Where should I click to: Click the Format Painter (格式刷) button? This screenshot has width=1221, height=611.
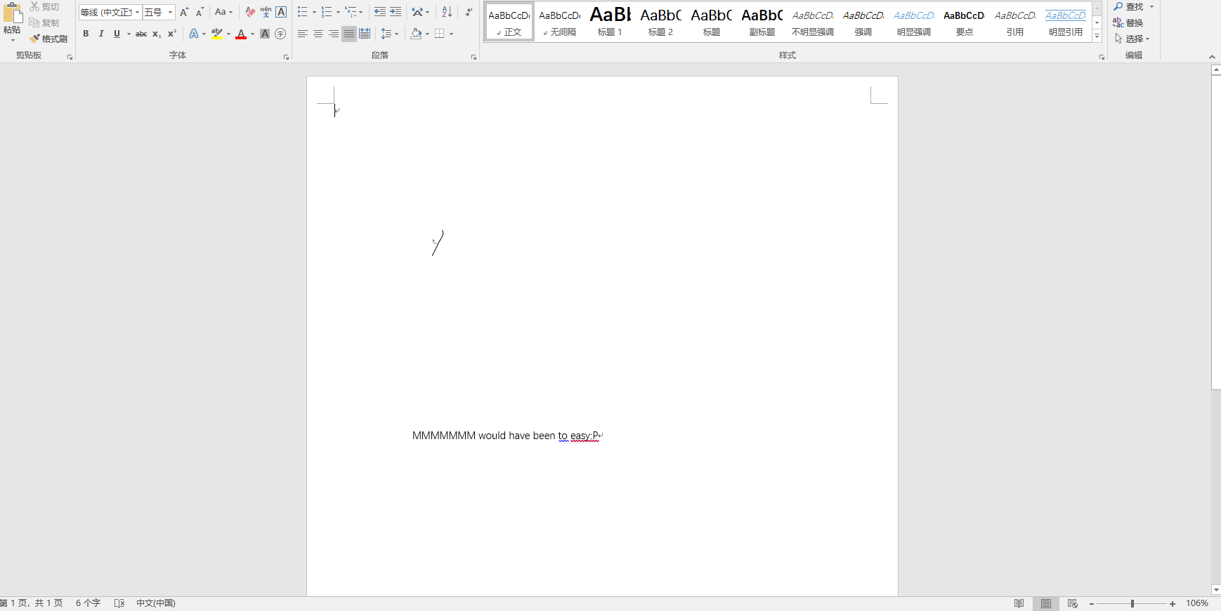(x=48, y=39)
